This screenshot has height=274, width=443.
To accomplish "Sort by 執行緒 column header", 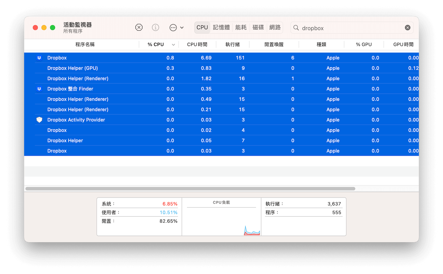I will pos(233,45).
